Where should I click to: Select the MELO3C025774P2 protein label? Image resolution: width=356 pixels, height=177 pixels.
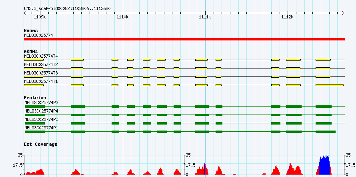point(41,119)
